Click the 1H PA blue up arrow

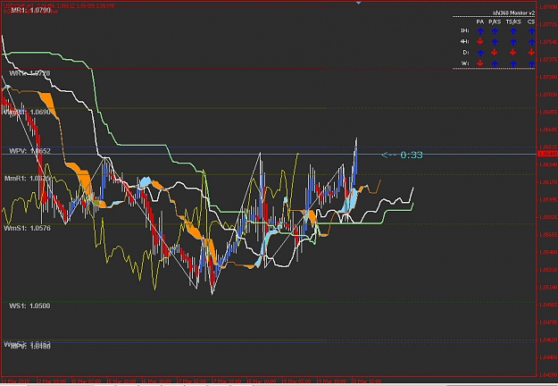[x=480, y=31]
